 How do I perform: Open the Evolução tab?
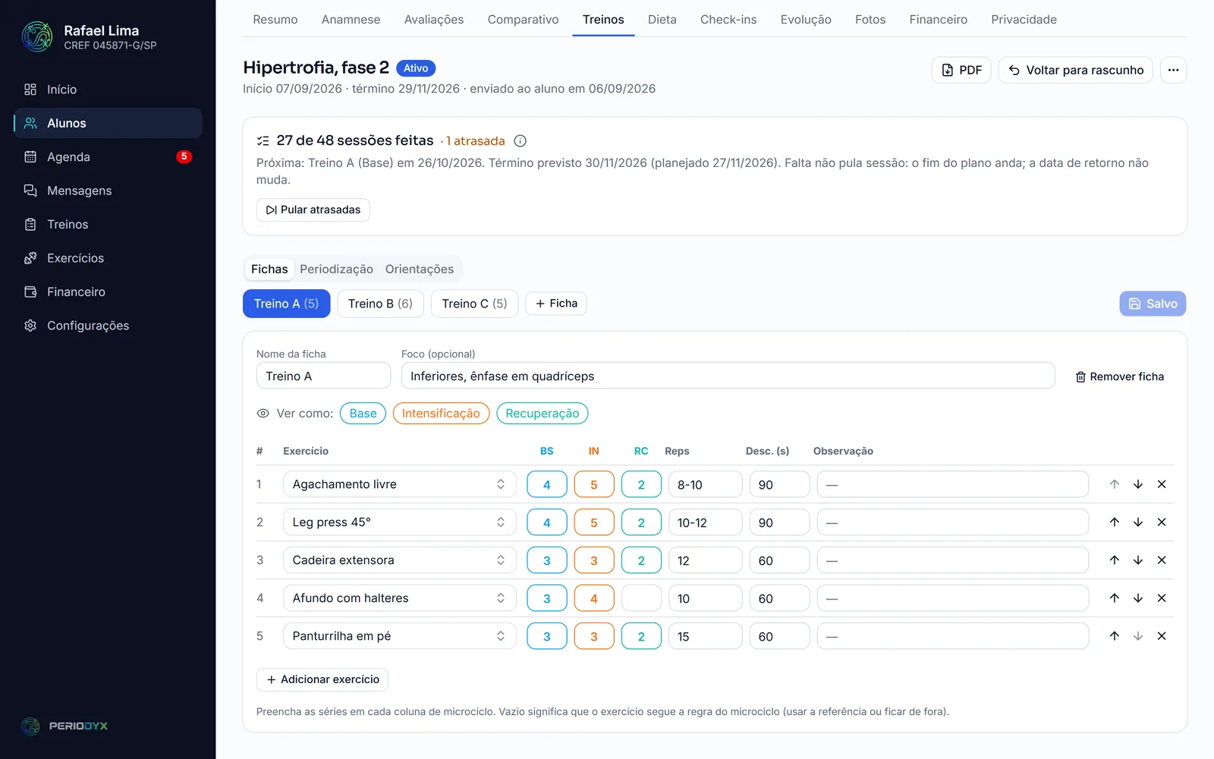[x=806, y=20]
